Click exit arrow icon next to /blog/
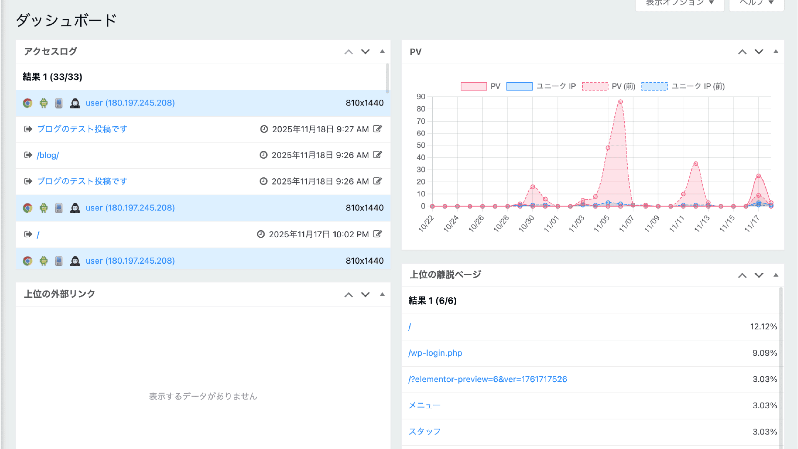Image resolution: width=798 pixels, height=449 pixels. tap(28, 155)
